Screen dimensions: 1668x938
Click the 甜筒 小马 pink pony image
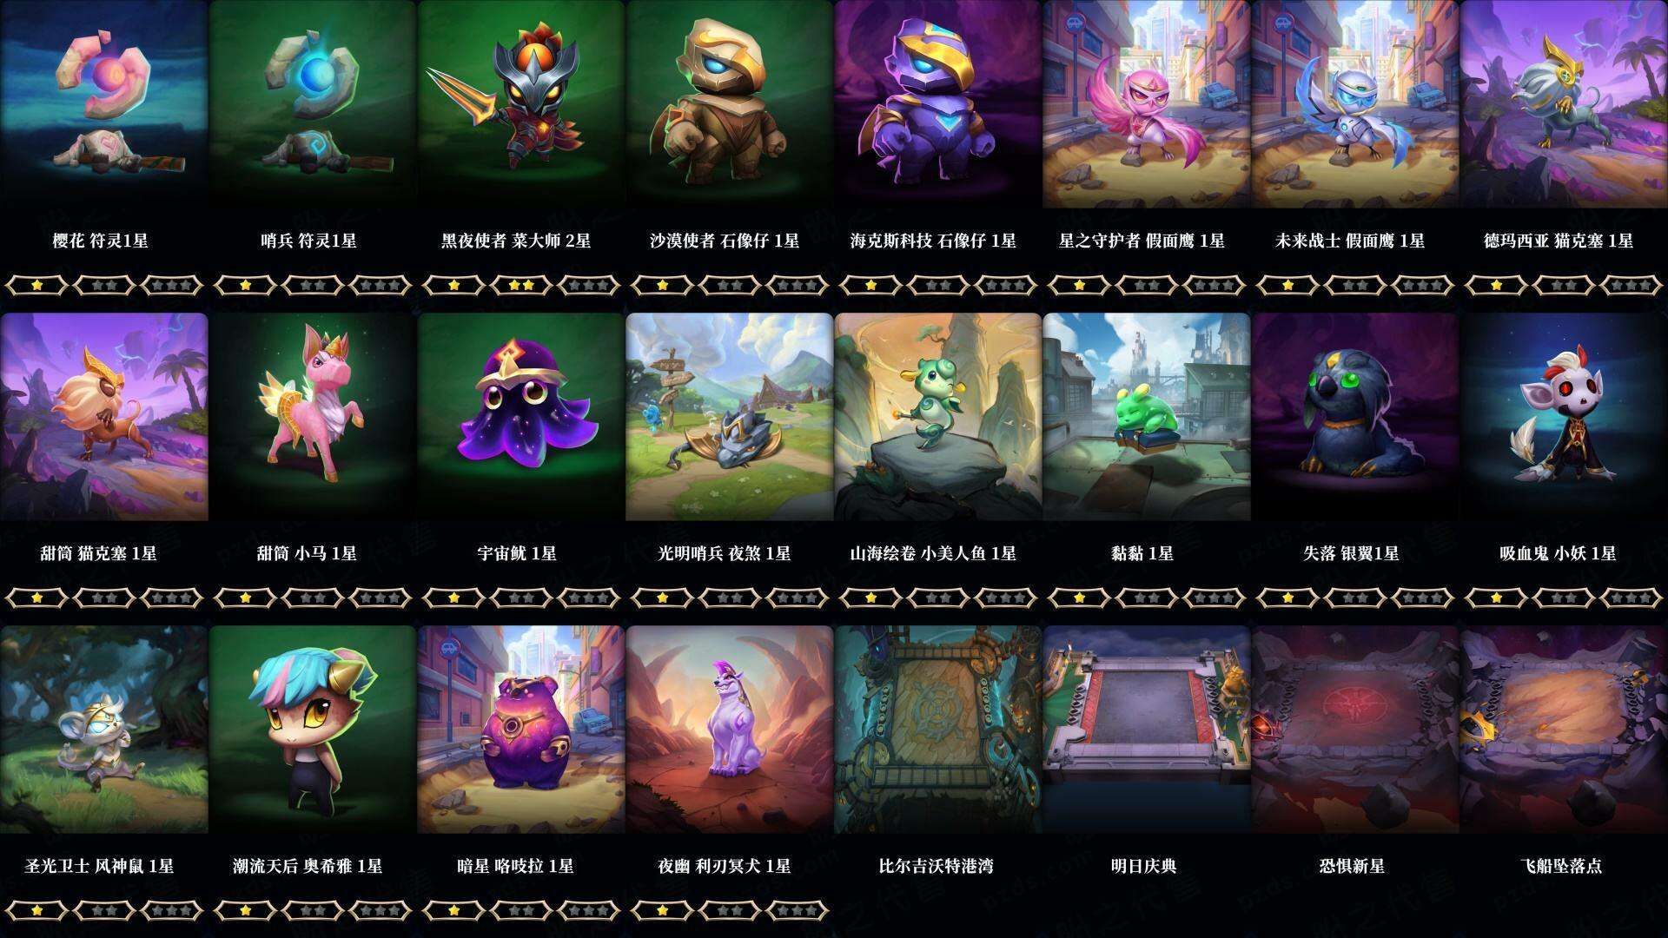point(312,417)
